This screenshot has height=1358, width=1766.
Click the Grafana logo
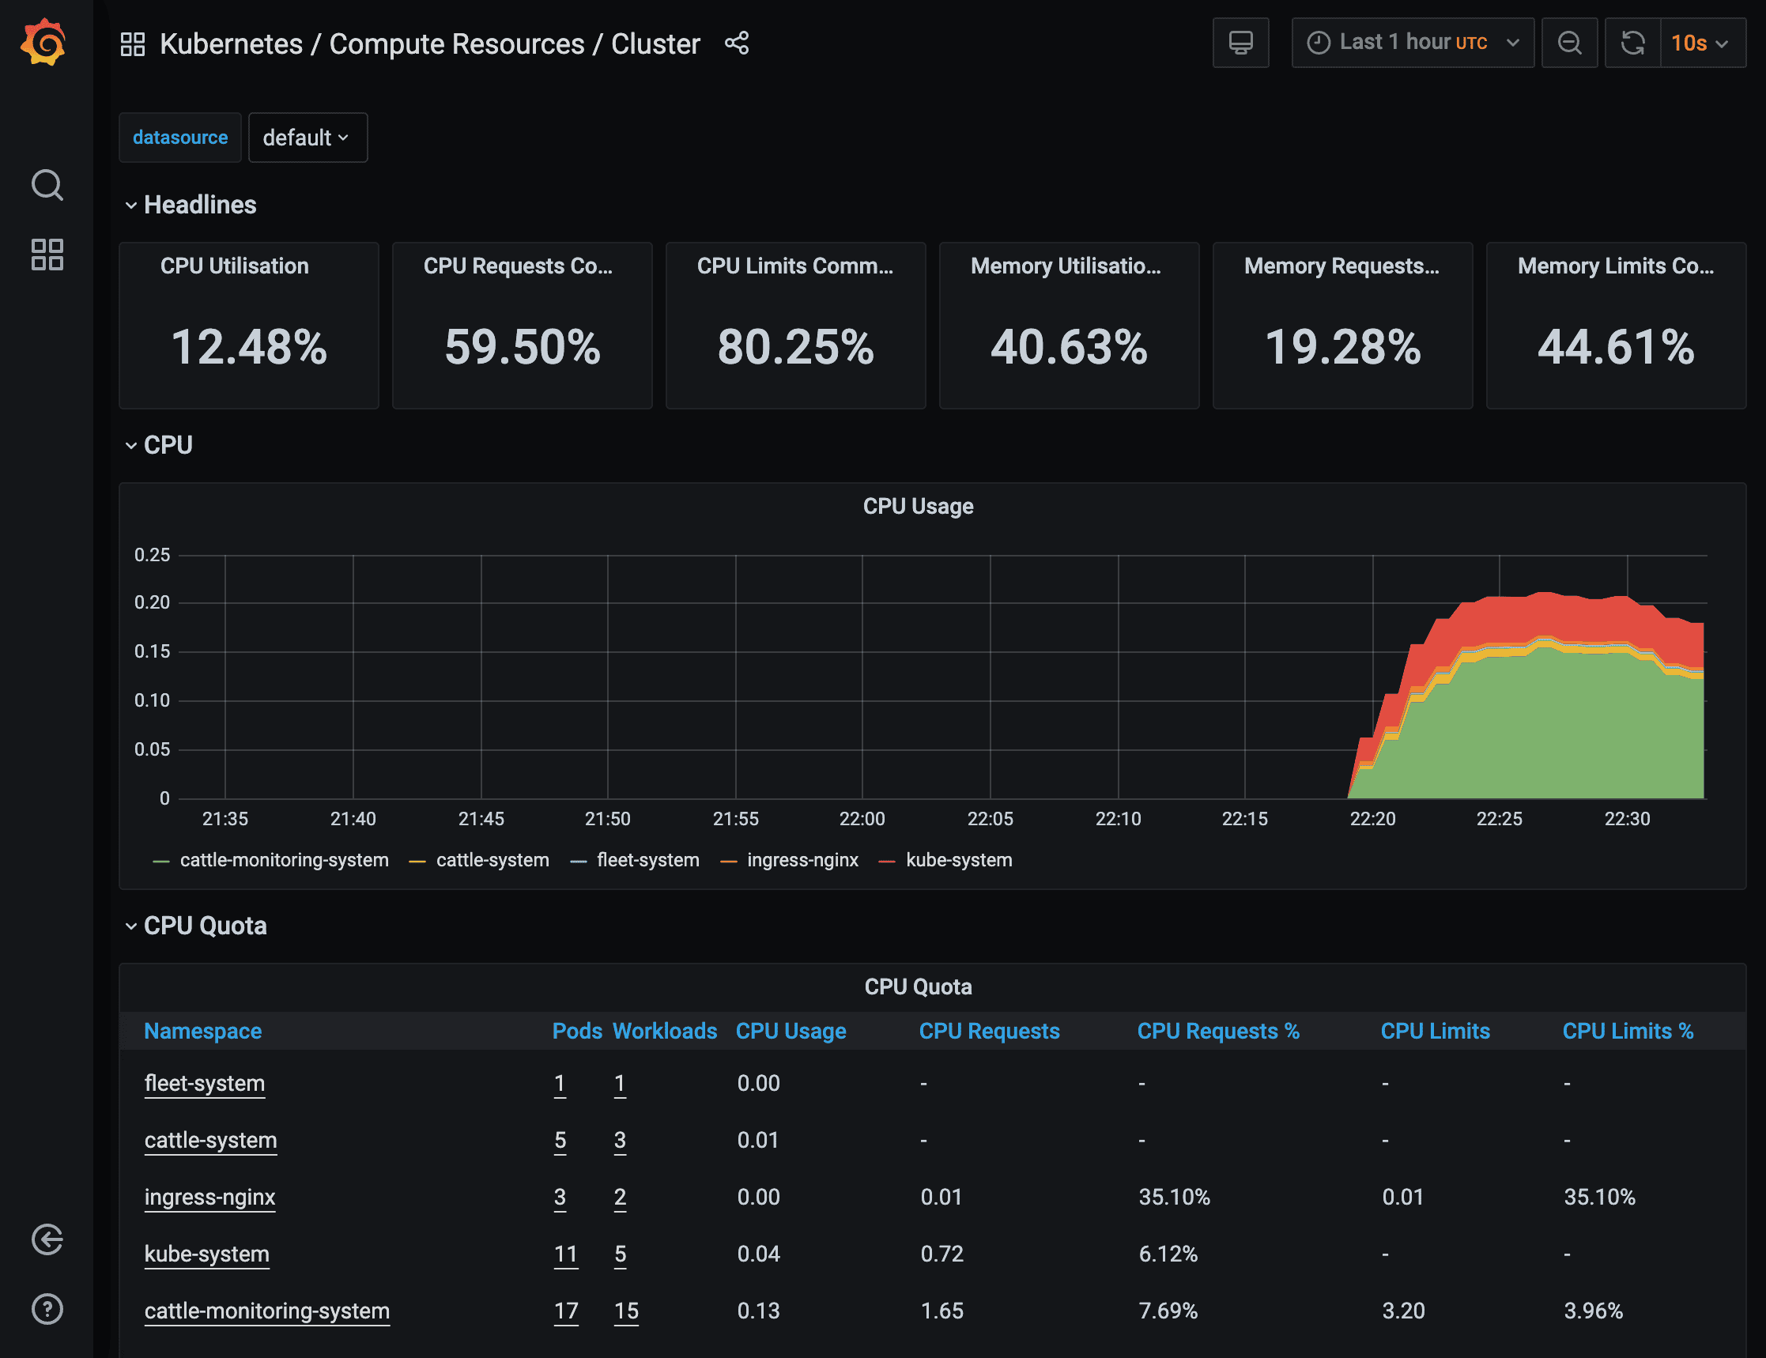(x=46, y=42)
